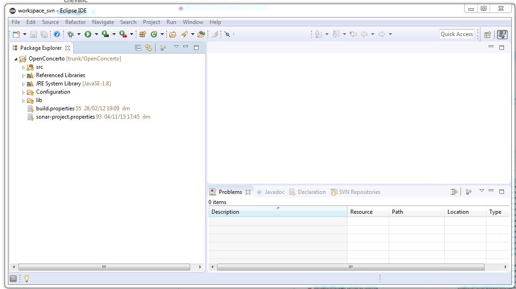Click Package Explorer focus task icon

coord(163,48)
